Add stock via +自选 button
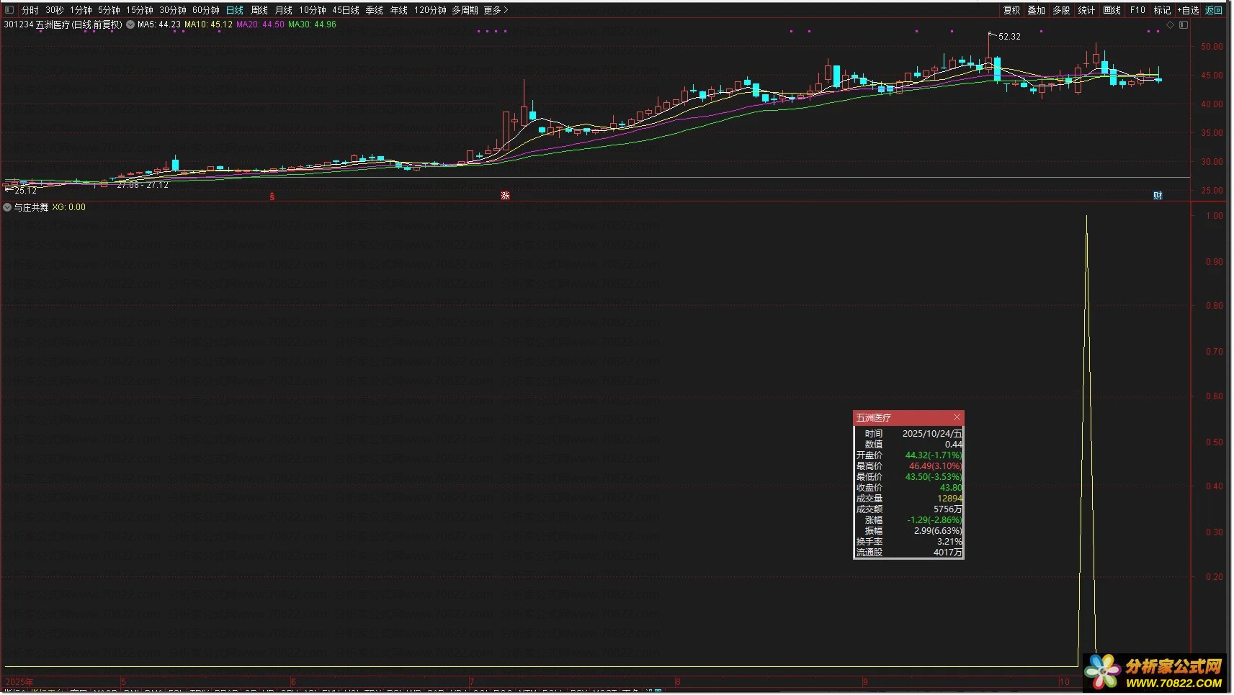This screenshot has width=1234, height=695. point(1189,10)
